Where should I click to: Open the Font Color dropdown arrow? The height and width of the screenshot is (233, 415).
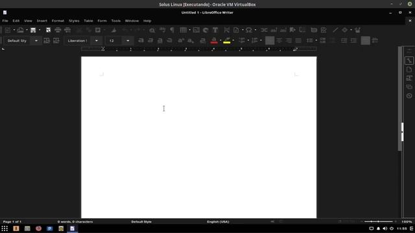[x=220, y=40]
